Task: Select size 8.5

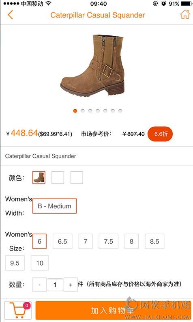Action: pos(154,241)
